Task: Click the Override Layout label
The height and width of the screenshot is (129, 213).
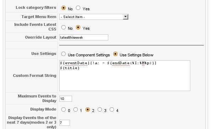Action: pos(40,37)
